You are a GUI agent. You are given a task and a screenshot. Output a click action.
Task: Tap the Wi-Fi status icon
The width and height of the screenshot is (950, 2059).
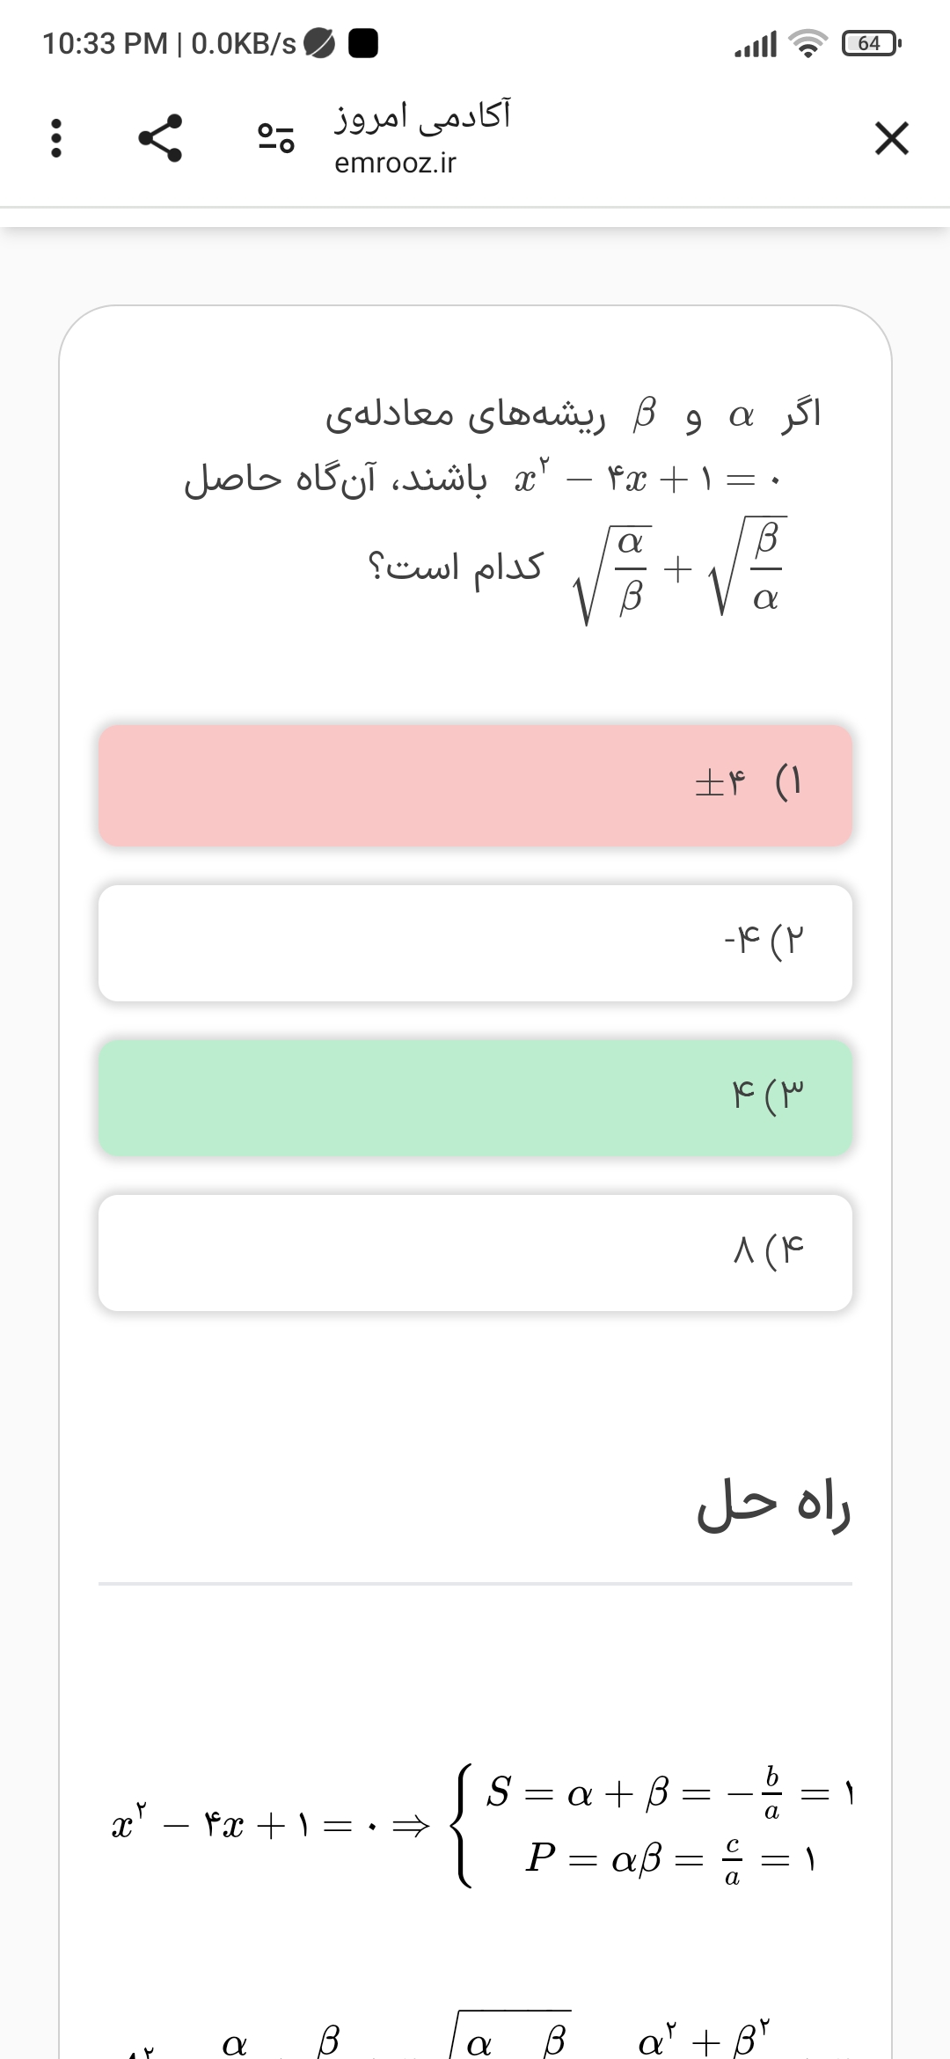tap(807, 42)
